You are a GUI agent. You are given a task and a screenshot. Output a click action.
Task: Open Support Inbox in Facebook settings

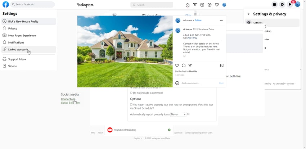(x=29, y=59)
